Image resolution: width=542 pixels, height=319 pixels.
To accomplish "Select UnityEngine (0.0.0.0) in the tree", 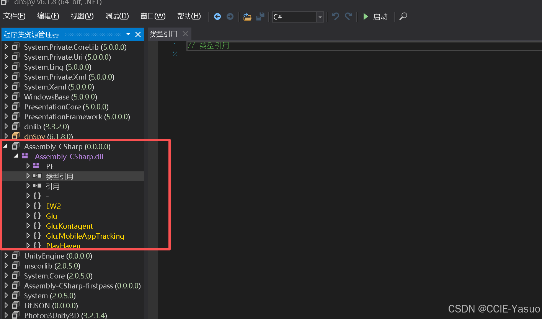I will (58, 256).
